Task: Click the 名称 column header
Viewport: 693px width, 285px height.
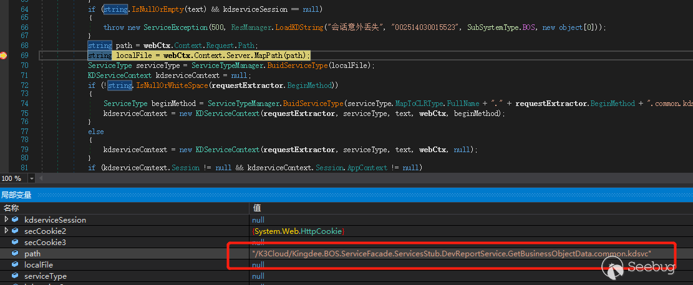Action: tap(11, 208)
